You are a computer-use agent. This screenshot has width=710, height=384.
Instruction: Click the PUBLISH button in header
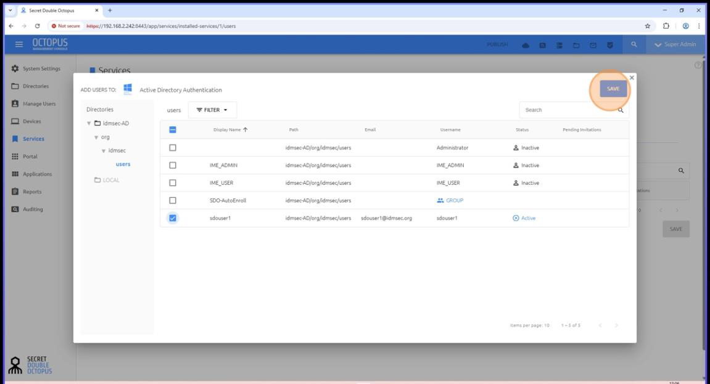coord(497,45)
